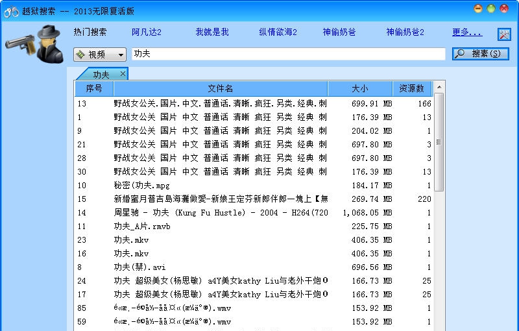
Task: Minimize window with the orange button
Action: point(478,8)
